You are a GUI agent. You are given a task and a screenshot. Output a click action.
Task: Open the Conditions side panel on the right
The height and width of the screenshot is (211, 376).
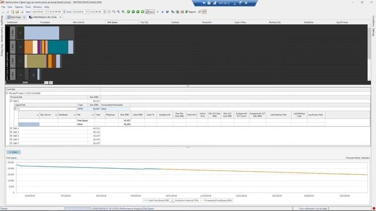(374, 21)
